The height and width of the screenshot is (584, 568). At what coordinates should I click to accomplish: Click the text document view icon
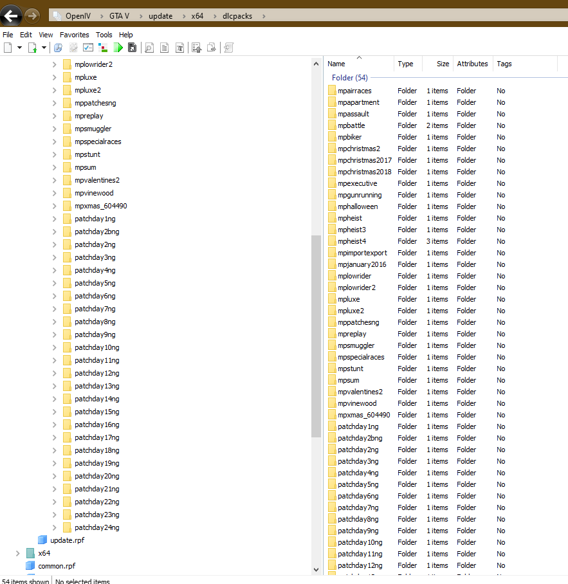click(164, 48)
